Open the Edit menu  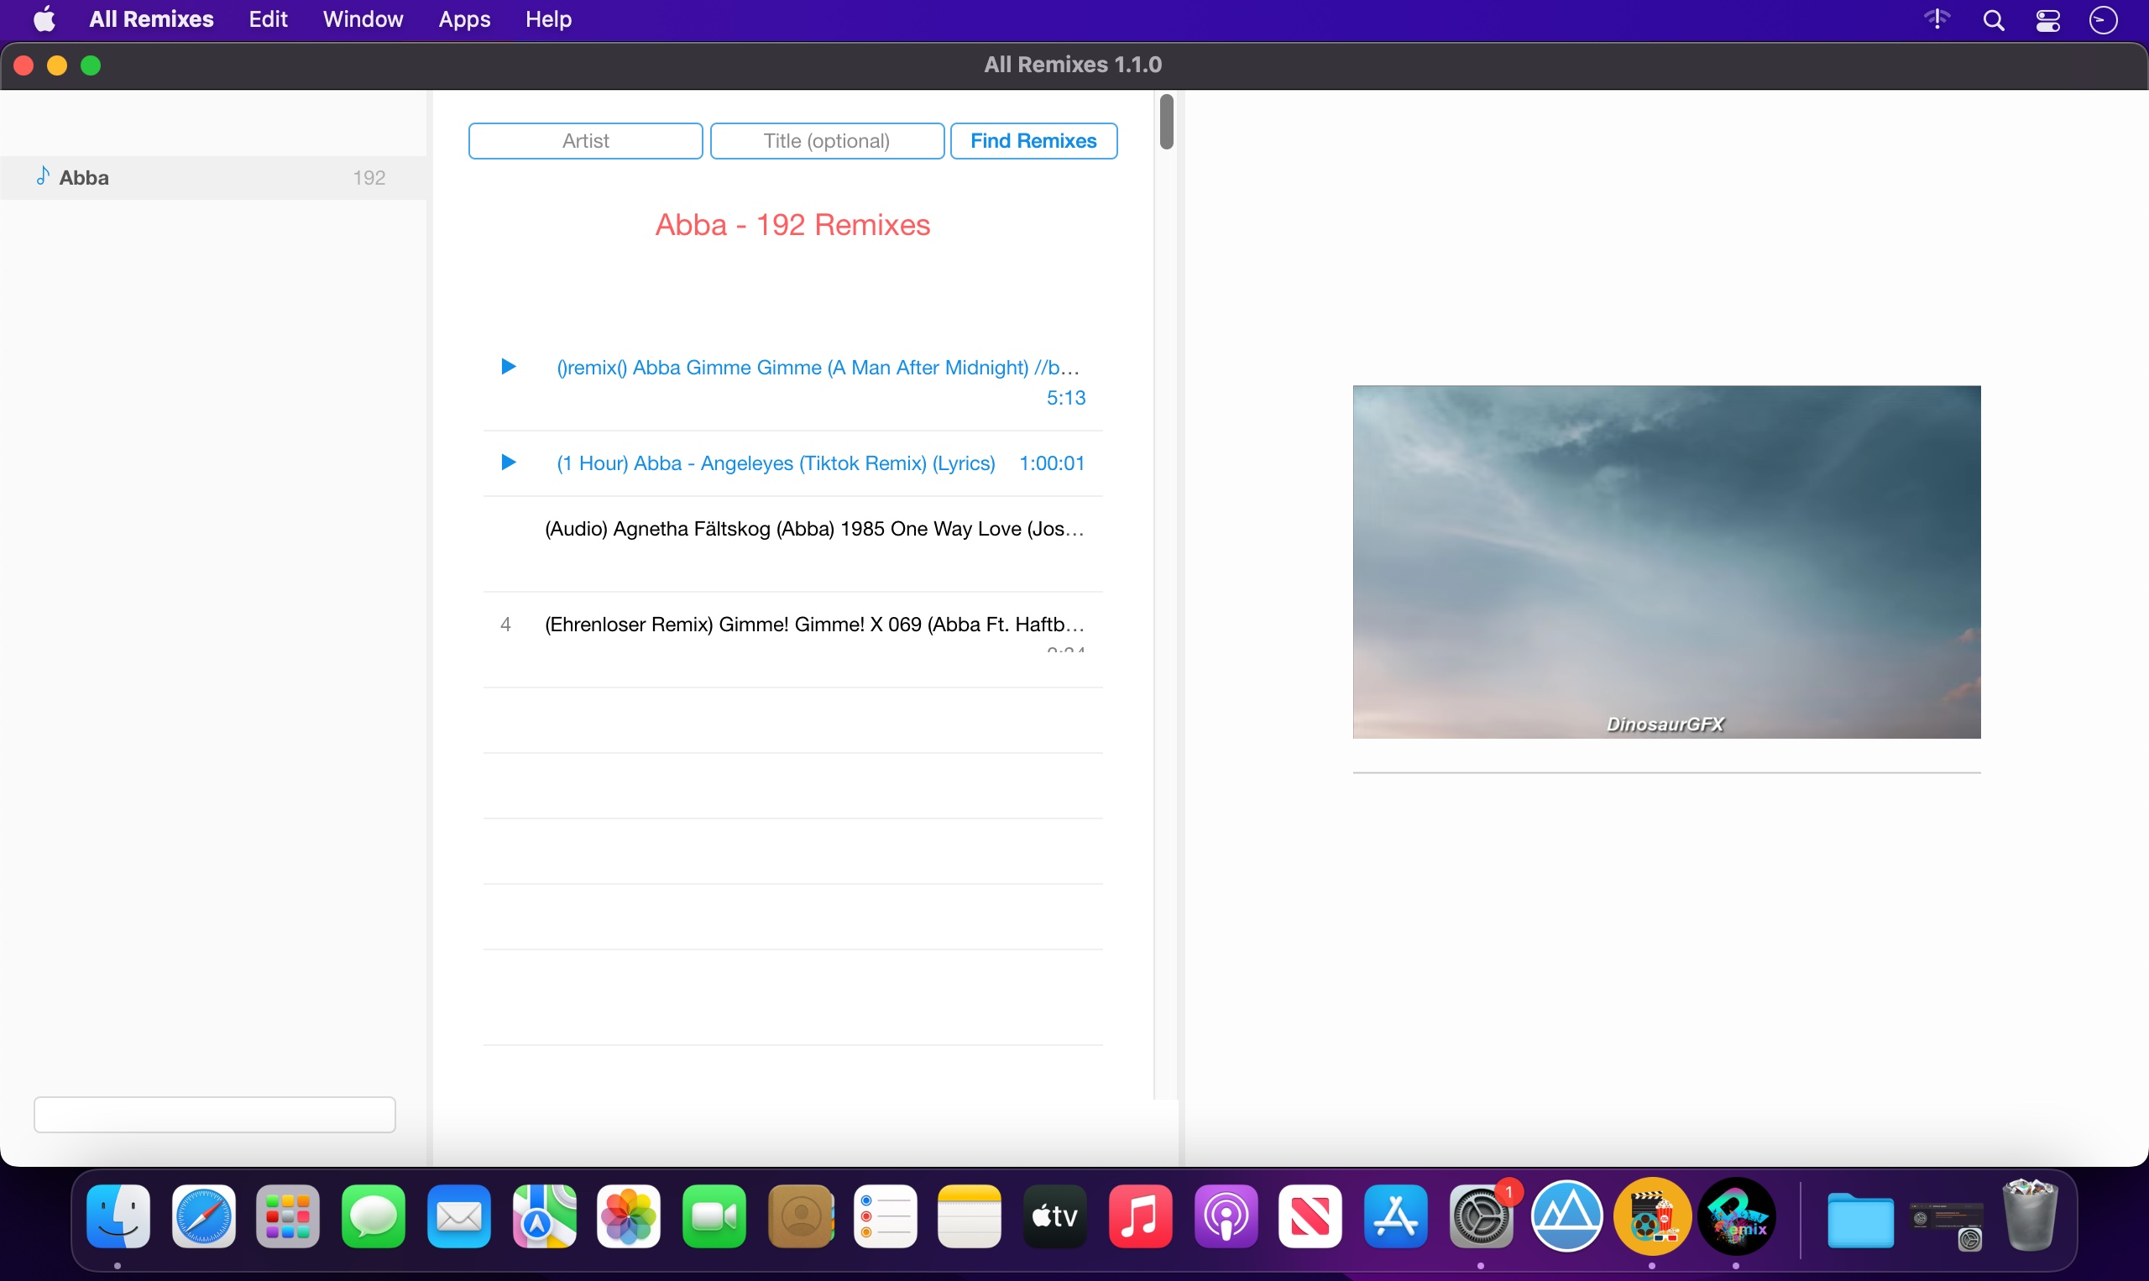[268, 19]
